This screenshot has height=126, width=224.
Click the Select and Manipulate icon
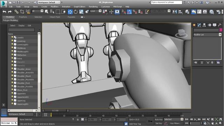pyautogui.click(x=111, y=12)
